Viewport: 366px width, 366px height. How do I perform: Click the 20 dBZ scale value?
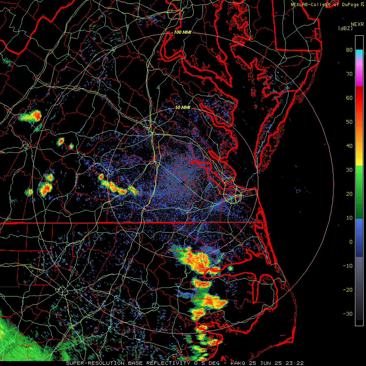[x=349, y=194]
